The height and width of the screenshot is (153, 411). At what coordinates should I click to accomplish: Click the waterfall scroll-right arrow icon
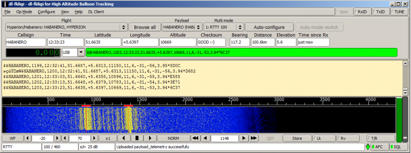coord(151,138)
